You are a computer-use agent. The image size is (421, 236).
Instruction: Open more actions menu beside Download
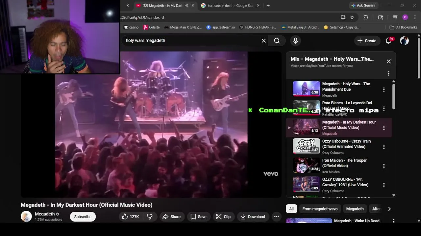point(276,217)
